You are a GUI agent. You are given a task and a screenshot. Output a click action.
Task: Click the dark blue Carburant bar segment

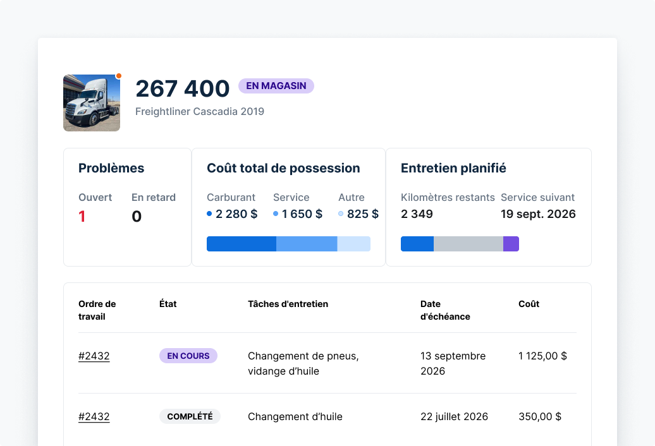pyautogui.click(x=242, y=244)
